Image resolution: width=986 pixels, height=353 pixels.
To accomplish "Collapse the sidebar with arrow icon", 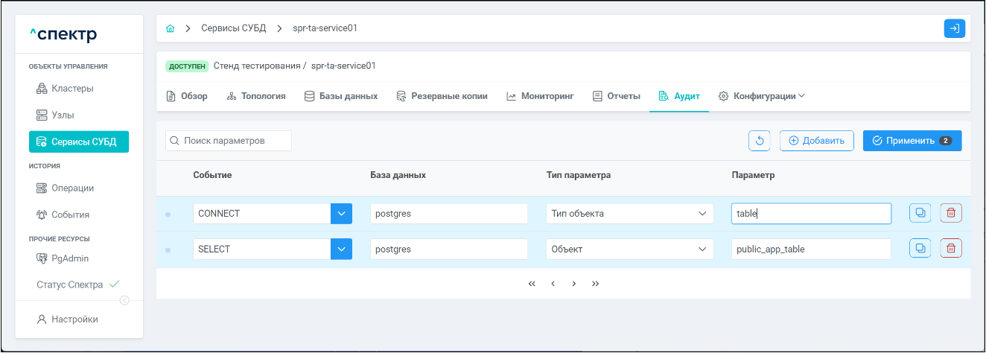I will click(x=124, y=300).
